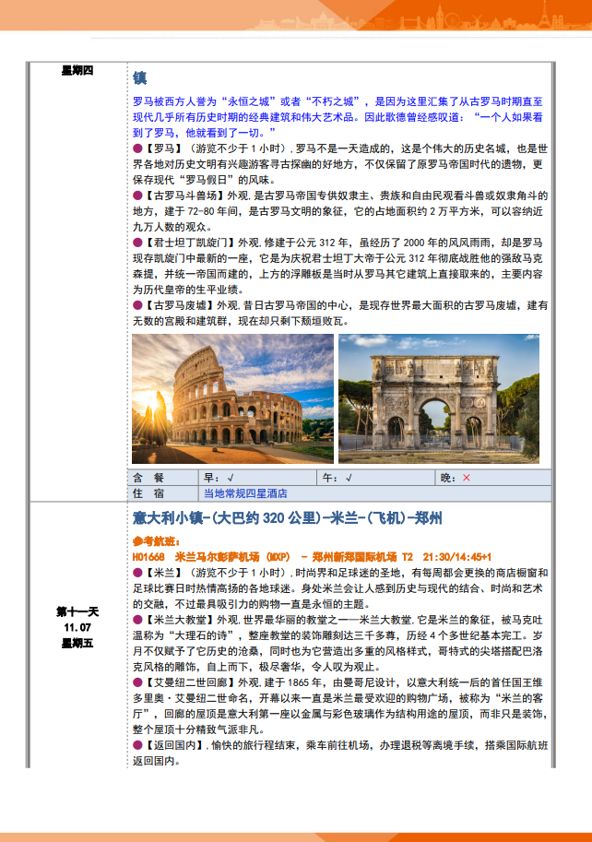Click the 星期四 weekday label
Screen dimensions: 592x842
77,70
